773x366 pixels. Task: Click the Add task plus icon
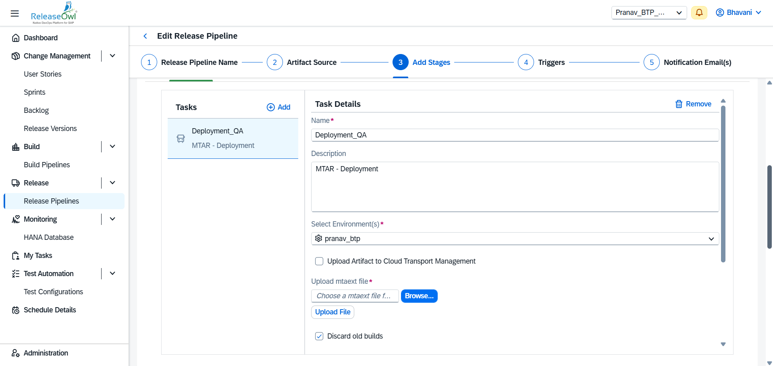(x=270, y=107)
